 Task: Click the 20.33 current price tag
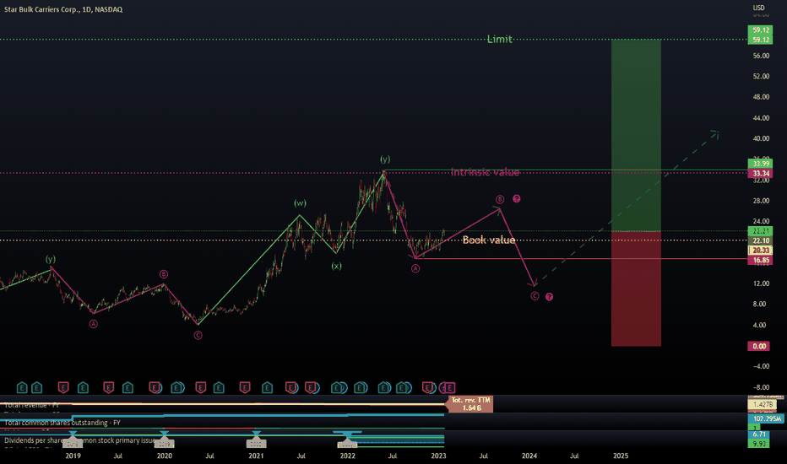760,250
